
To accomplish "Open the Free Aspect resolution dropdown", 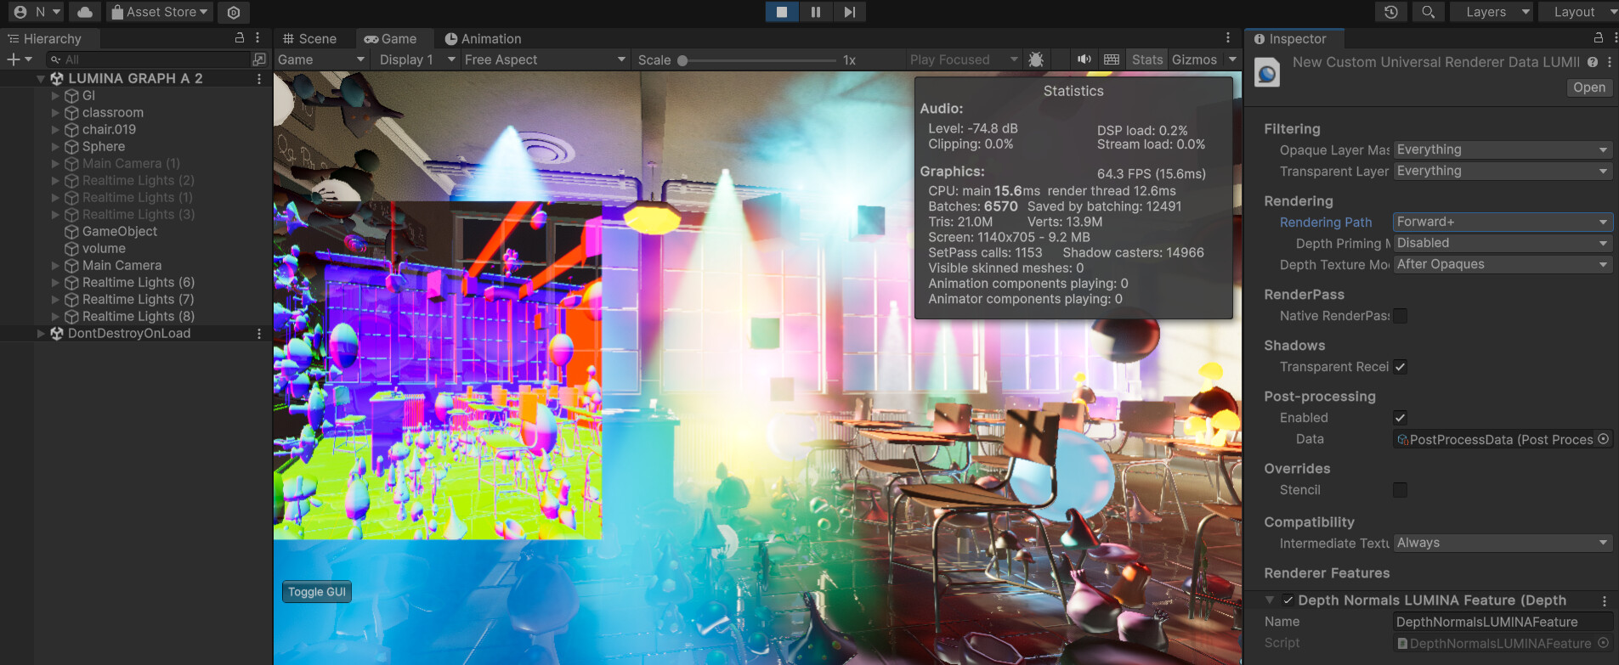I will [x=545, y=59].
